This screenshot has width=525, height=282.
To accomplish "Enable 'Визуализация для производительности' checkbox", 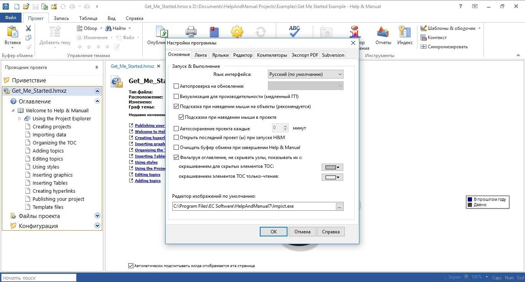I will [x=176, y=97].
